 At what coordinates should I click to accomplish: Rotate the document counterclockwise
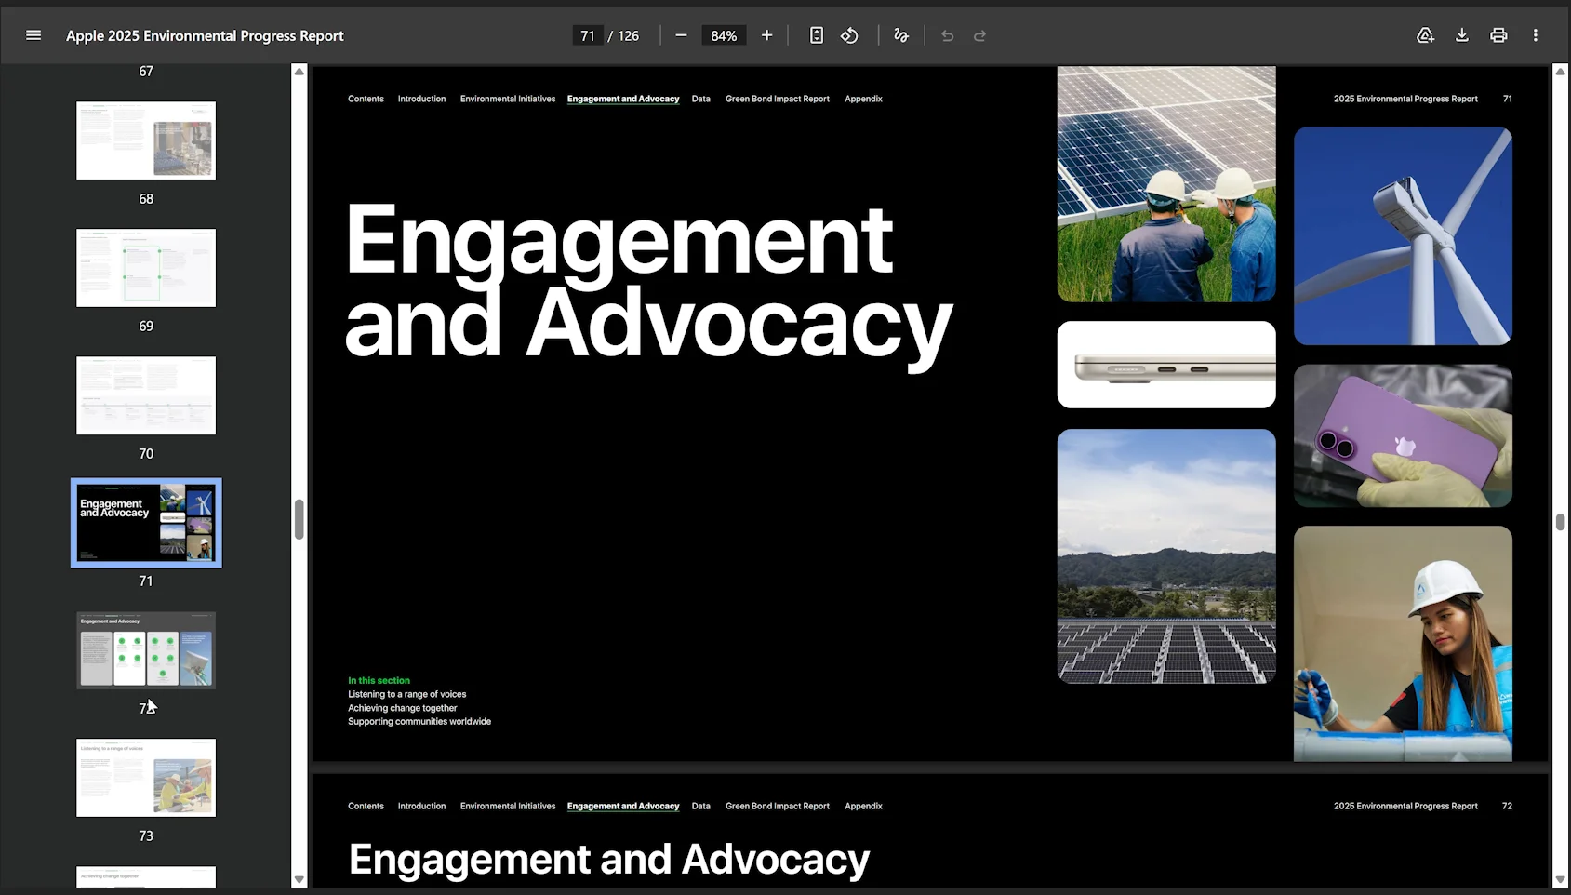849,35
